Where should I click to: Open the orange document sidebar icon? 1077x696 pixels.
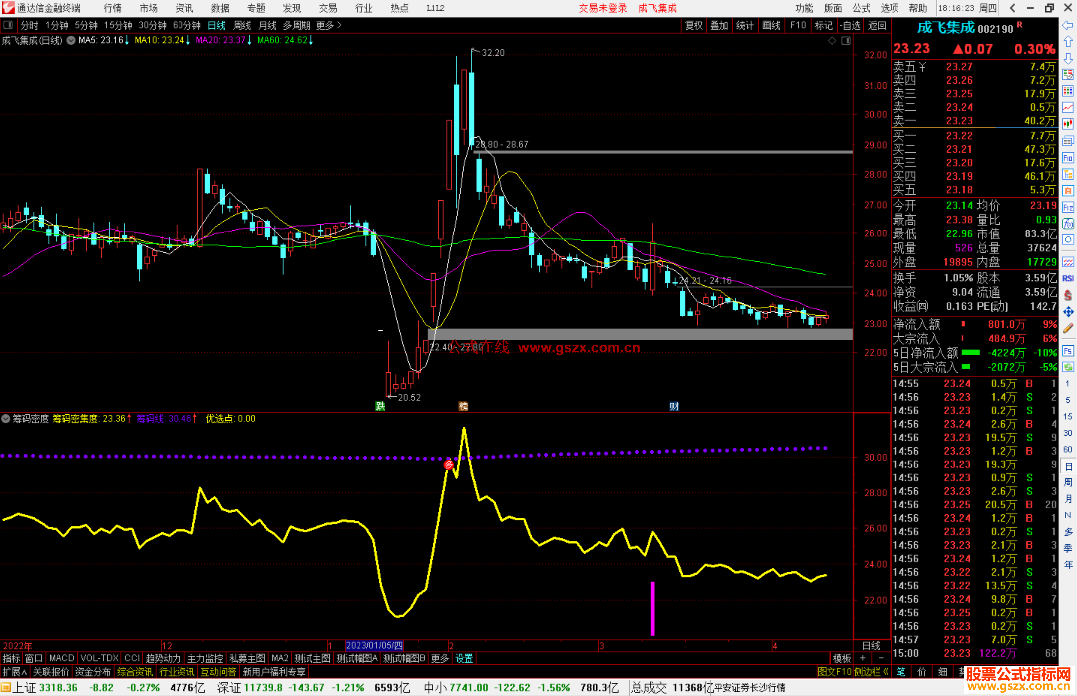coord(1068,191)
